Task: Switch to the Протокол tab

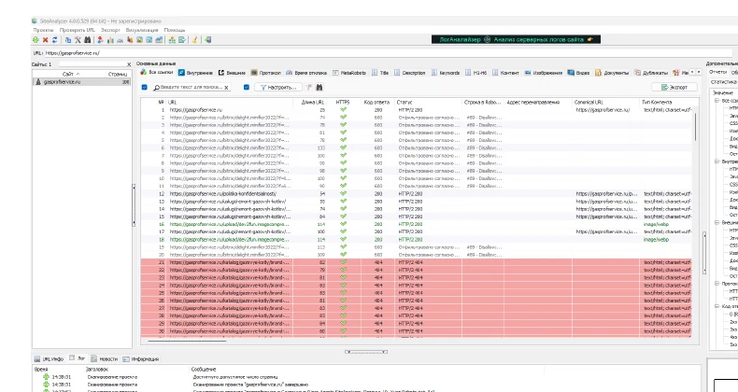Action: point(266,73)
